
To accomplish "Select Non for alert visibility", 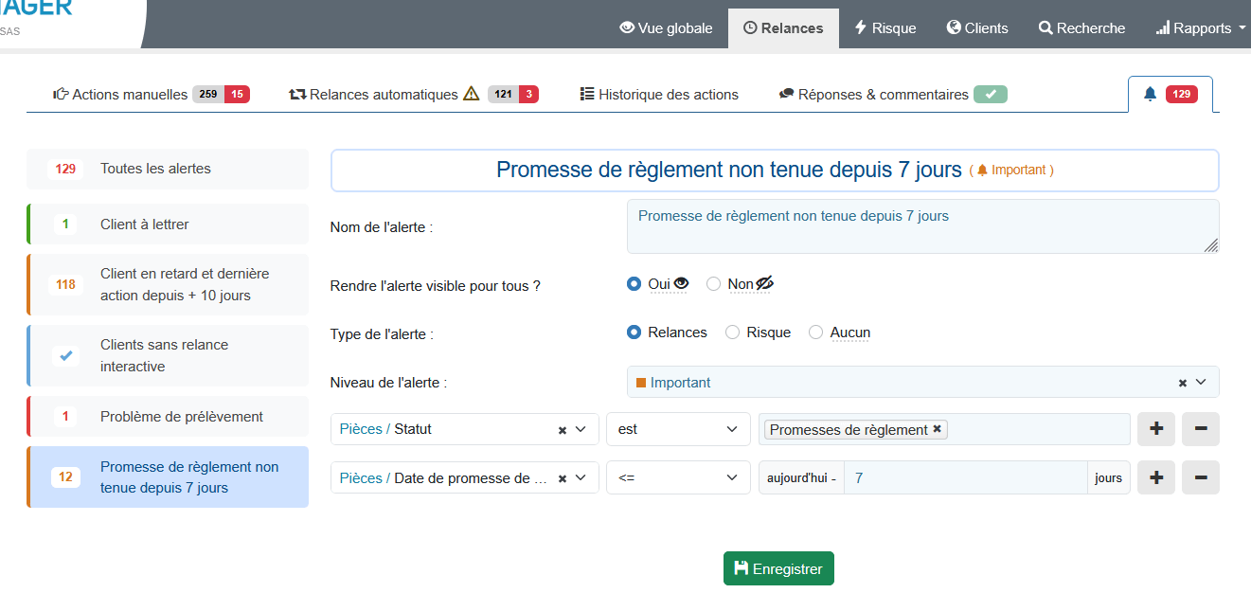I will point(714,284).
